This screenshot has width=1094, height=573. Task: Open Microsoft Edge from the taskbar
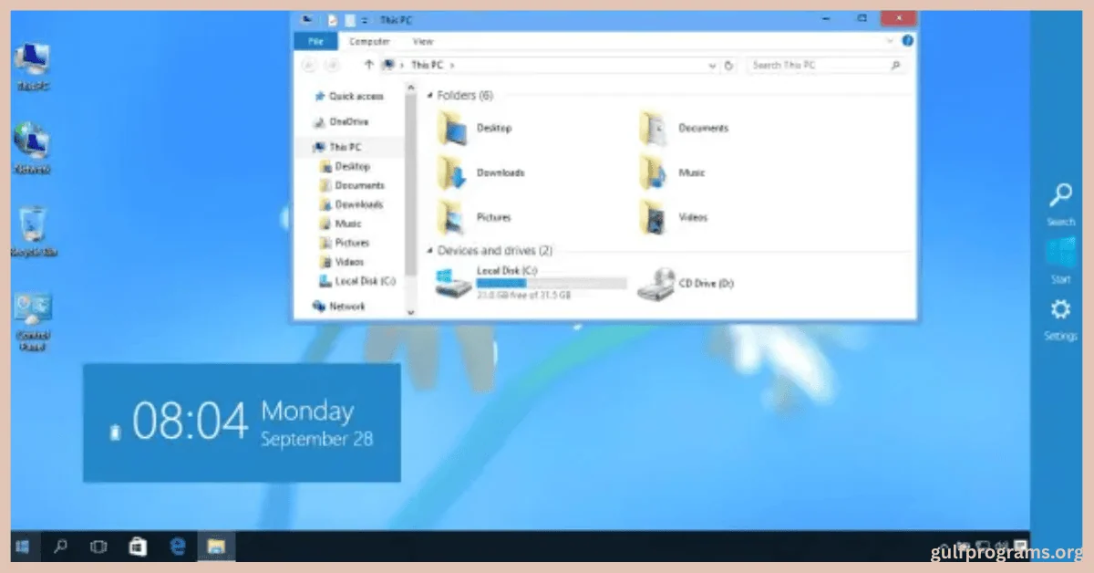179,547
